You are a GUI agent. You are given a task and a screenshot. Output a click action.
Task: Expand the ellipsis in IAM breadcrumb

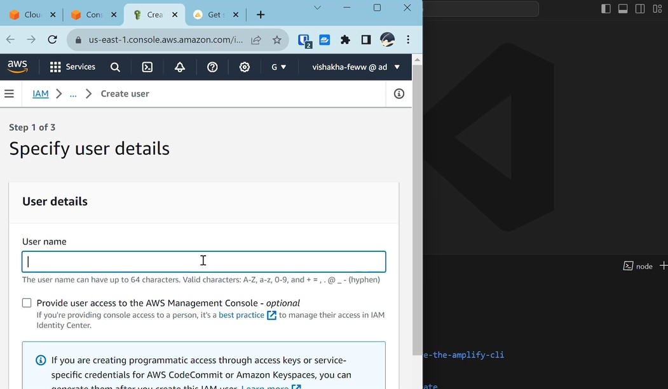click(72, 93)
